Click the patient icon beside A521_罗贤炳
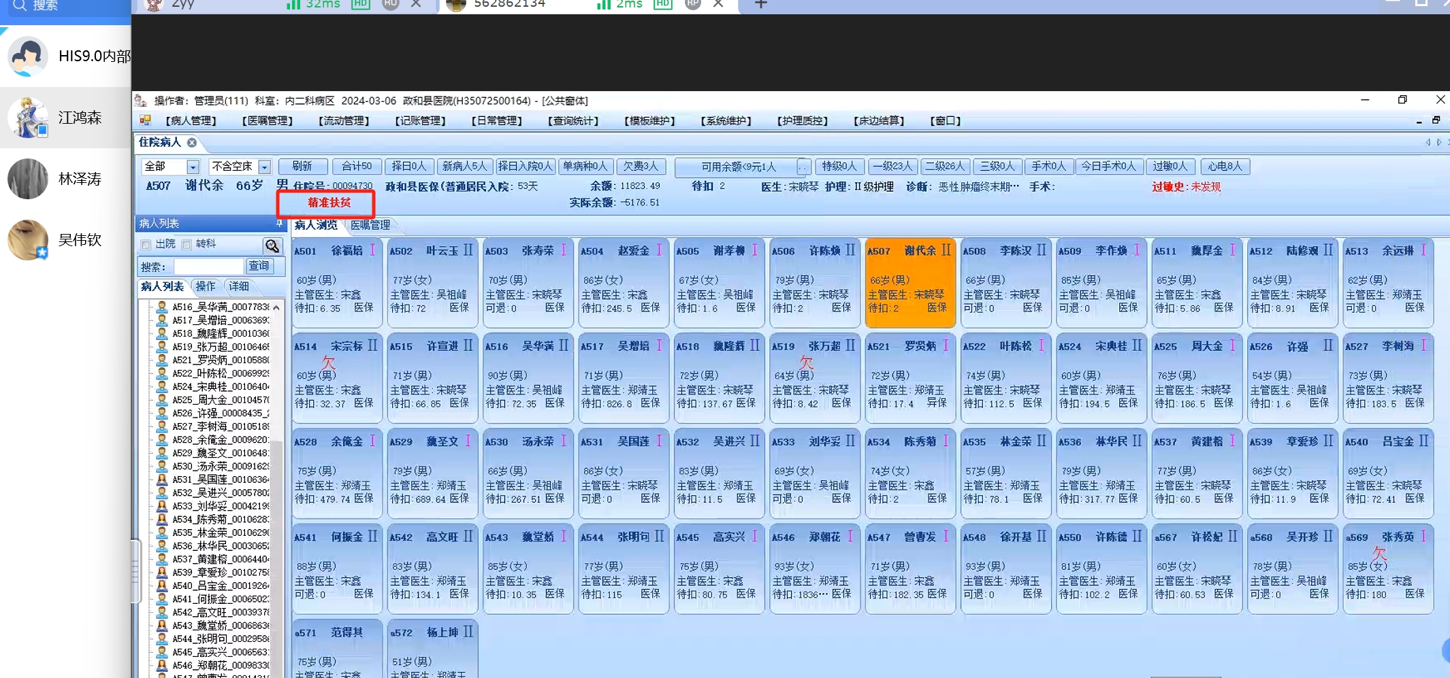 pos(162,360)
